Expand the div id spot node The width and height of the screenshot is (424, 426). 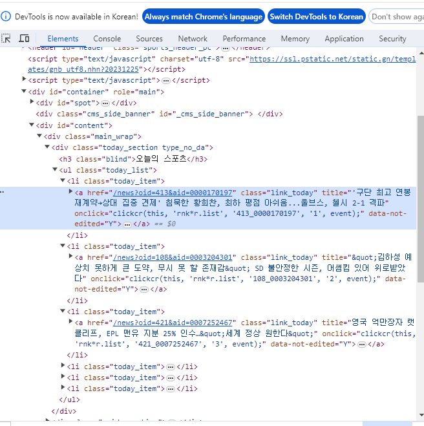click(x=32, y=101)
